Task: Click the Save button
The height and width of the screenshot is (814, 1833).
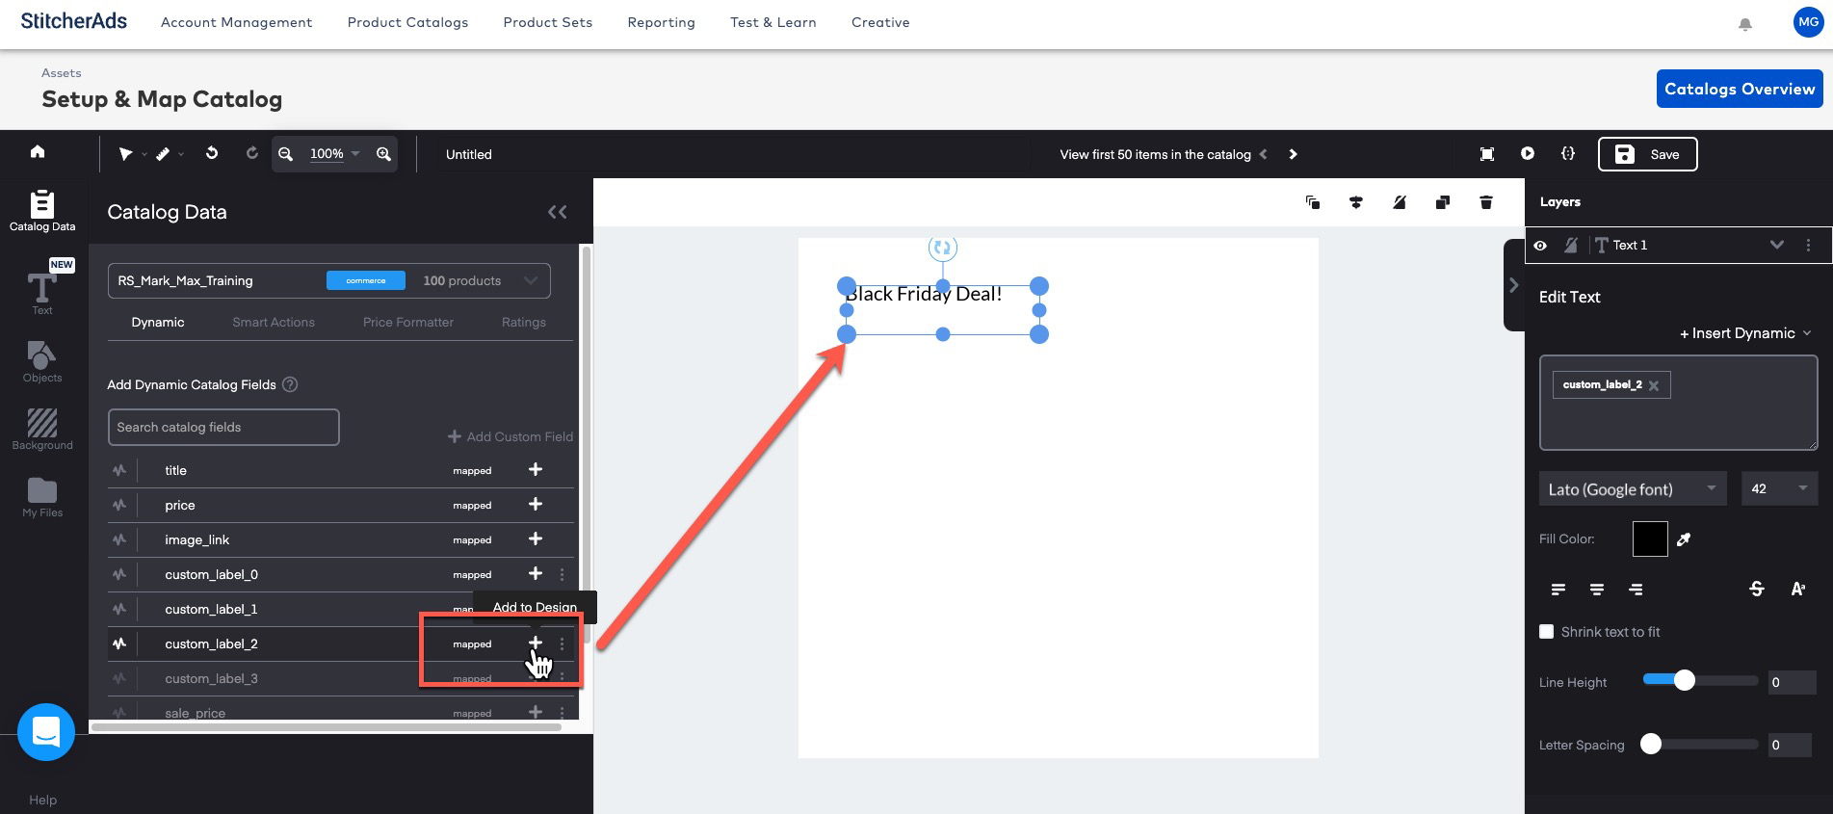Action: (x=1647, y=154)
